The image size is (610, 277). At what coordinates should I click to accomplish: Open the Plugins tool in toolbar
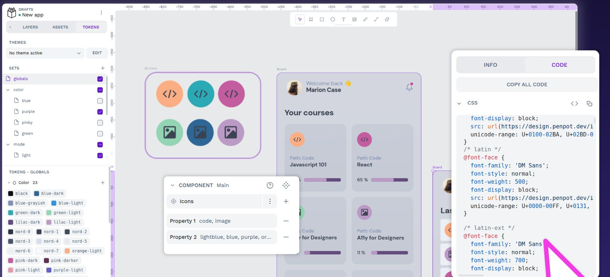click(x=387, y=19)
